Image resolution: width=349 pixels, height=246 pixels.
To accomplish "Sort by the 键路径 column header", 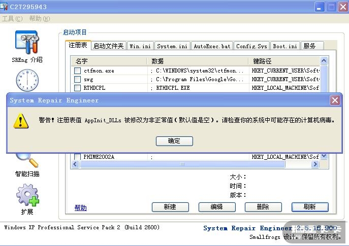I will (x=284, y=61).
